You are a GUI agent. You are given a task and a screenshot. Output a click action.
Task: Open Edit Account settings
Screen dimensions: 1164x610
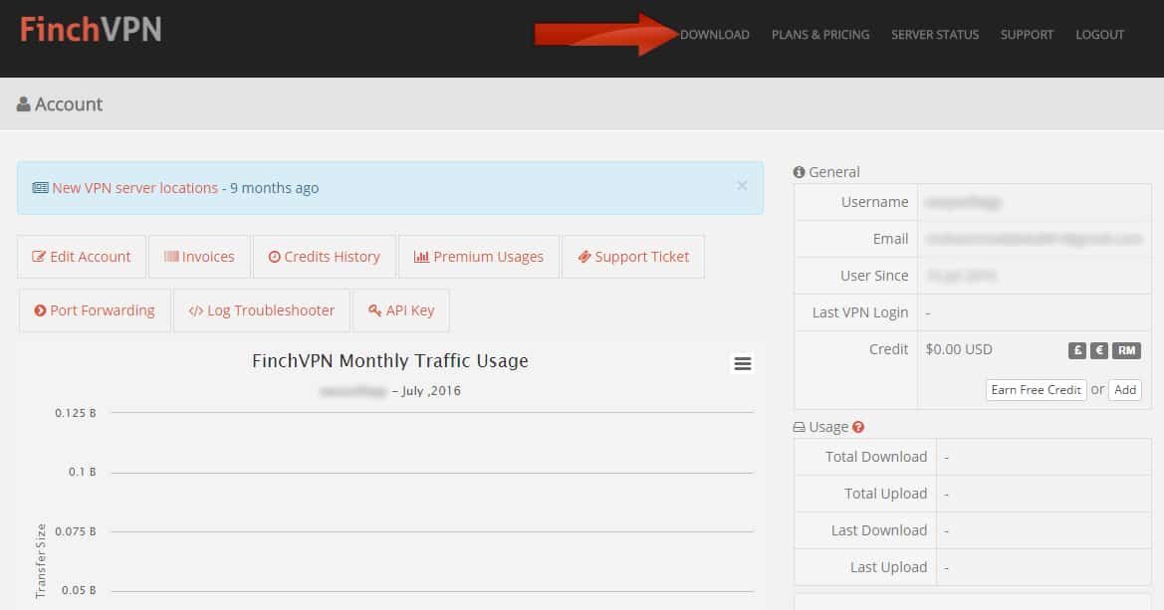[x=81, y=256]
